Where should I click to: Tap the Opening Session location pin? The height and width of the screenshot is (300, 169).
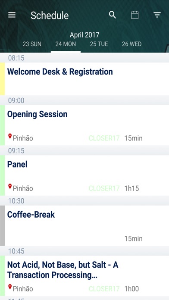(10, 136)
